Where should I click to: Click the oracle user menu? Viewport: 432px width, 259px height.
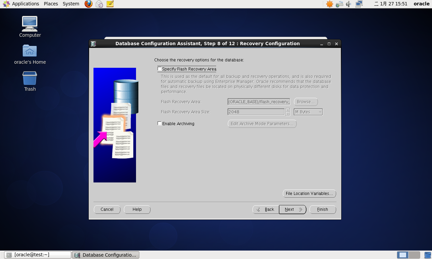pos(422,4)
